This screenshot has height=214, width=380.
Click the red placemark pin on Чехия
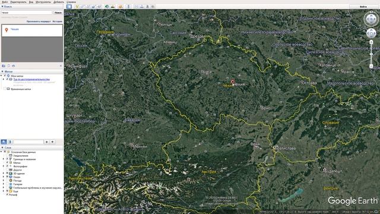click(x=233, y=82)
